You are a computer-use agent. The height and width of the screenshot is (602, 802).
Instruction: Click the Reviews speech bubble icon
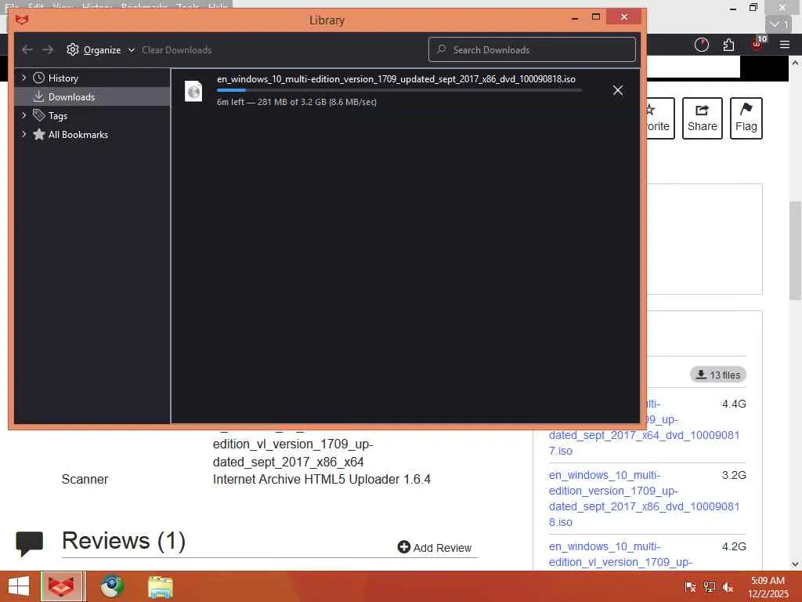(30, 543)
